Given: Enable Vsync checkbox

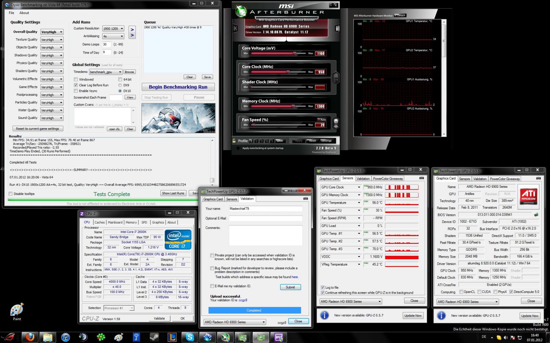Looking at the screenshot, I should pyautogui.click(x=76, y=91).
